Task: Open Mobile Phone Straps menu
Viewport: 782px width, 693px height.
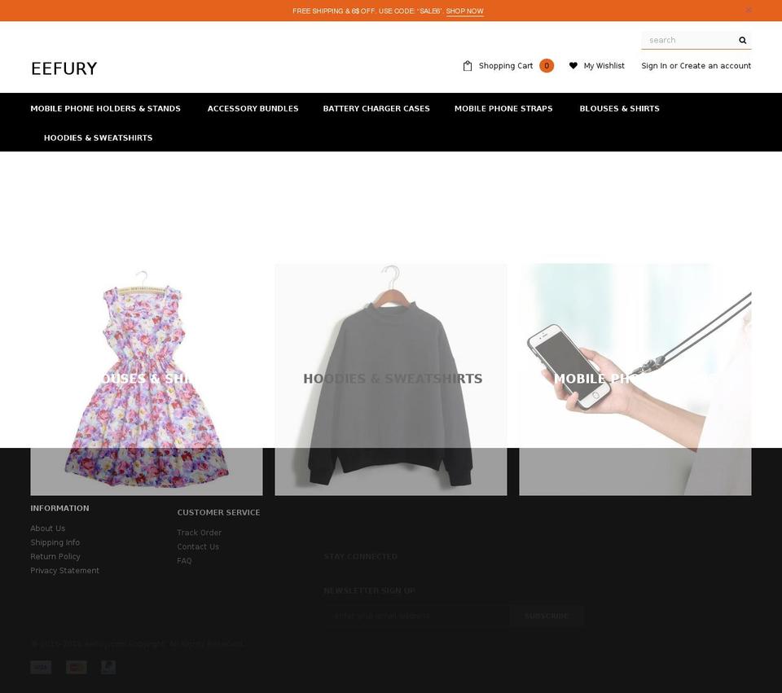Action: pos(503,108)
